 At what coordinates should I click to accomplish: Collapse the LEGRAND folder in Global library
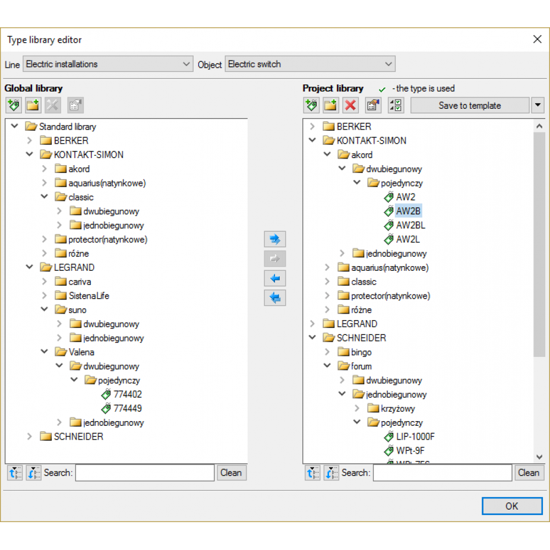click(x=30, y=267)
